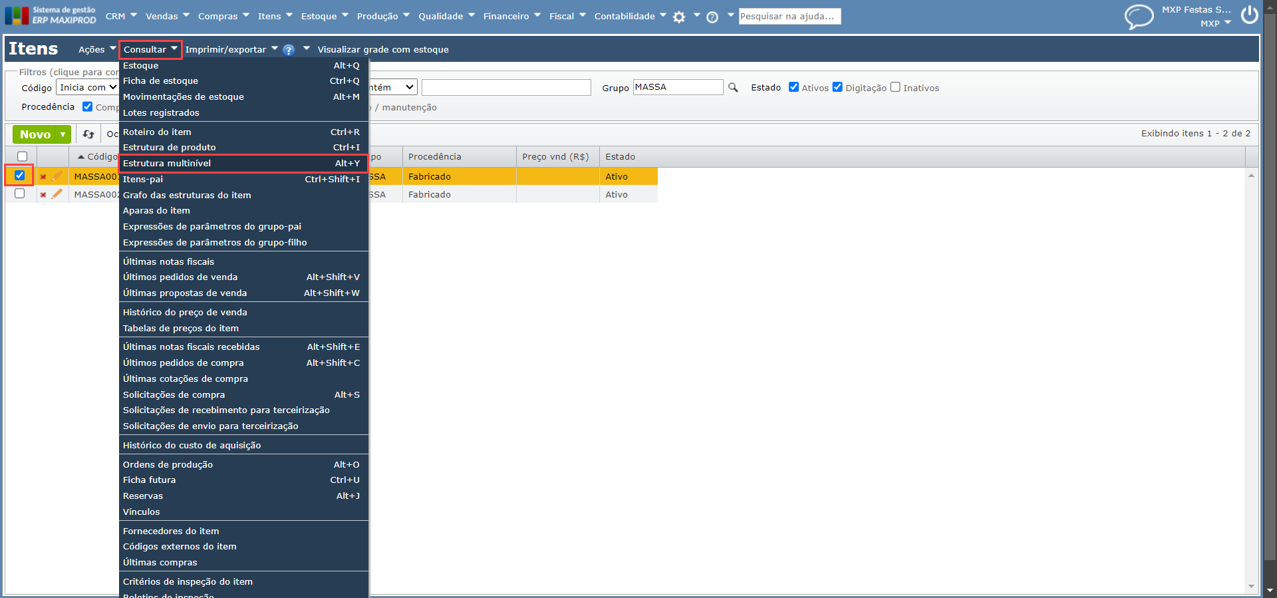
Task: Choose Estrutura de produto menu entry
Action: [x=243, y=148]
